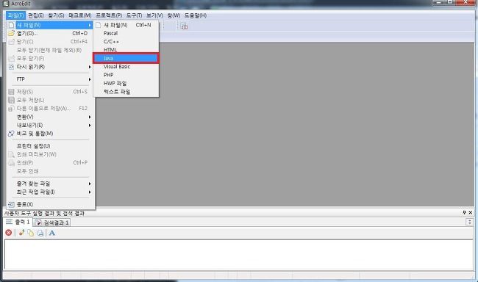Click the pin icon of the output panel
This screenshot has height=282, width=478.
464,212
